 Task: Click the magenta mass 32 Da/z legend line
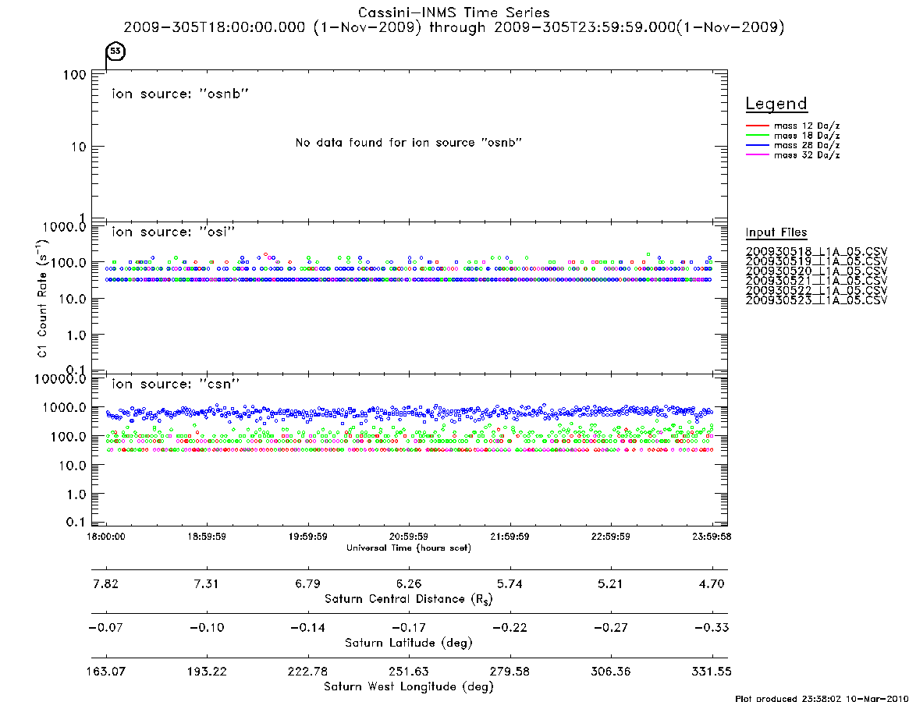pyautogui.click(x=757, y=155)
